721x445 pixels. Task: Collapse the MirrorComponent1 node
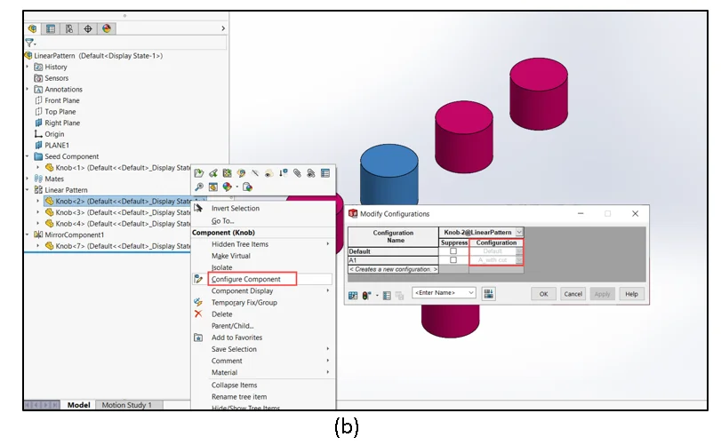pos(28,234)
